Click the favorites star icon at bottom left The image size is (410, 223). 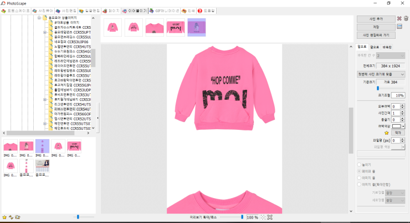click(4, 217)
